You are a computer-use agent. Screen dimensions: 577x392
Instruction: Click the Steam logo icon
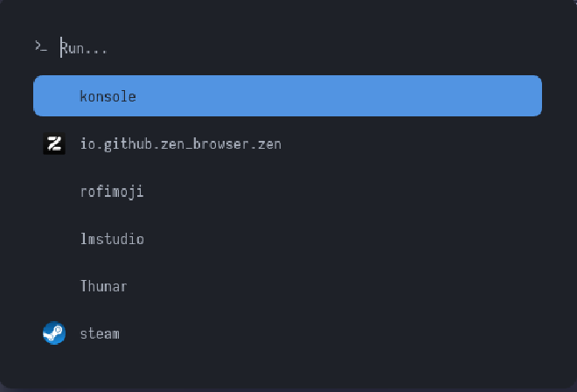[x=54, y=333]
